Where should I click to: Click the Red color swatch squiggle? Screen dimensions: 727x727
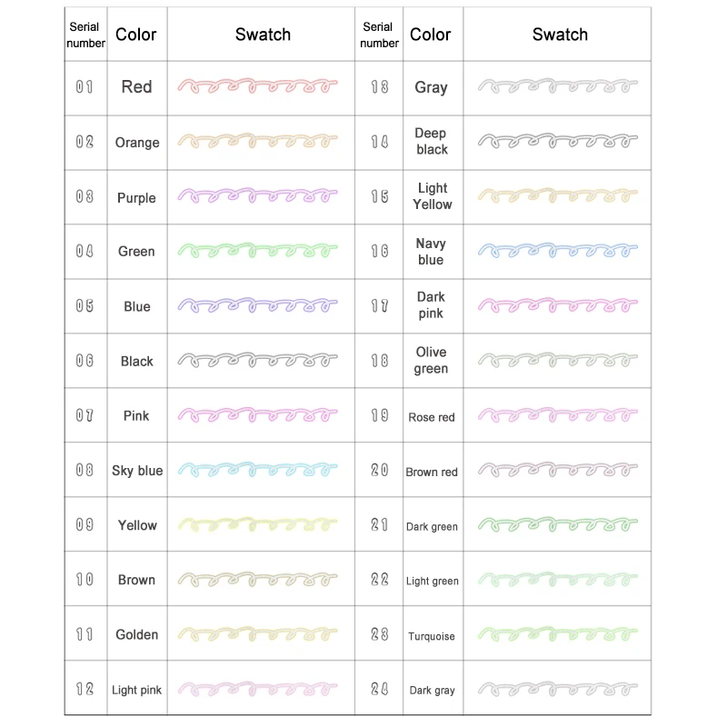[258, 86]
